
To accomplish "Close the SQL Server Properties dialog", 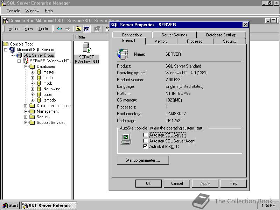I will point(245,24).
